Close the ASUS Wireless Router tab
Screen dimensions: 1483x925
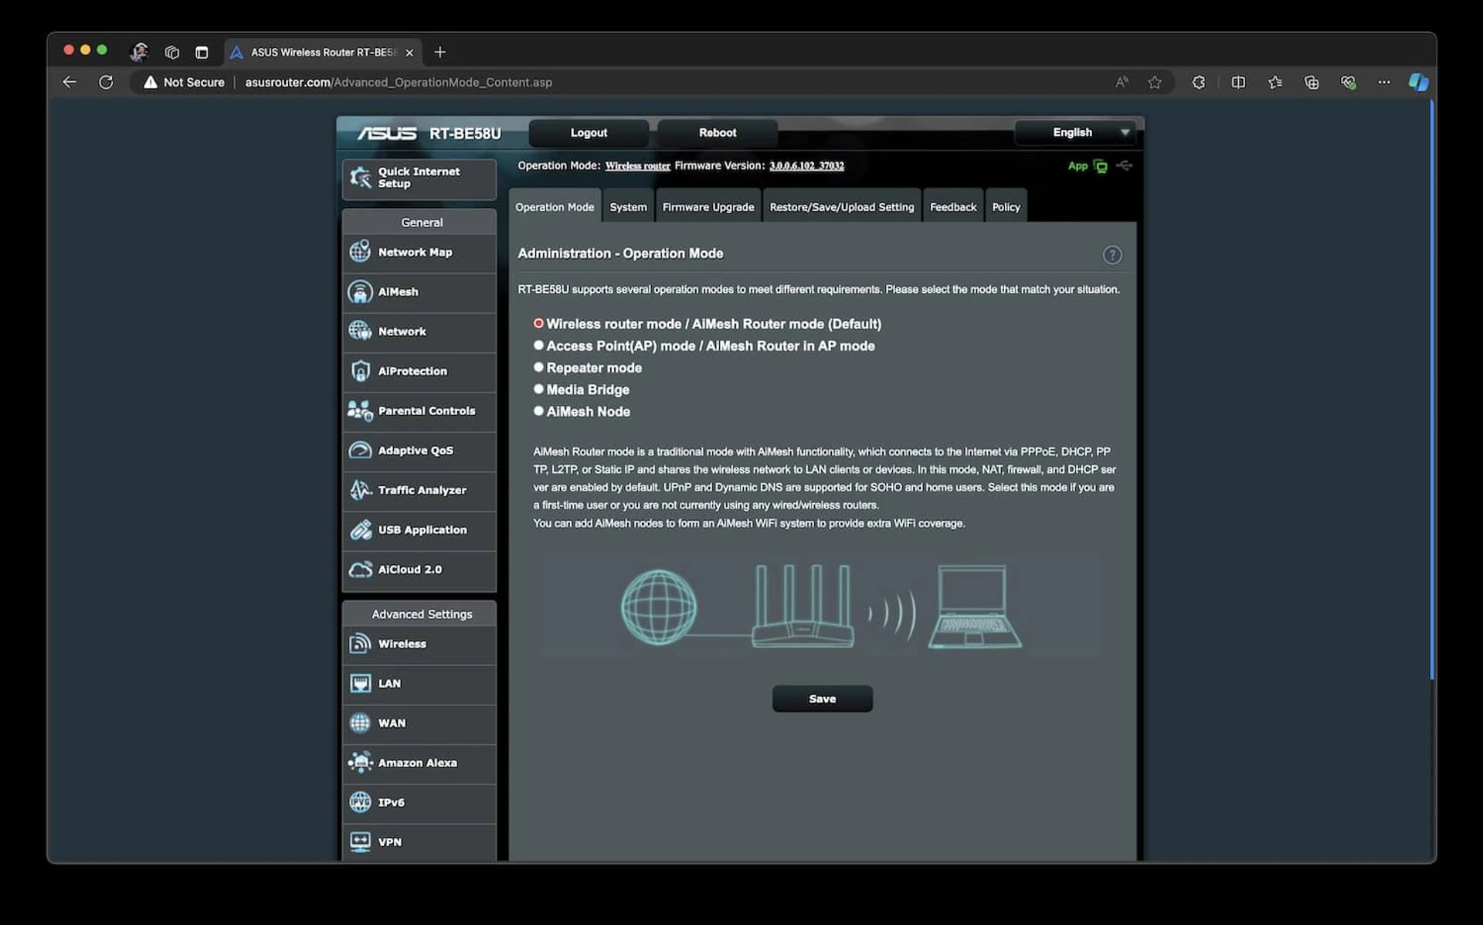click(409, 52)
